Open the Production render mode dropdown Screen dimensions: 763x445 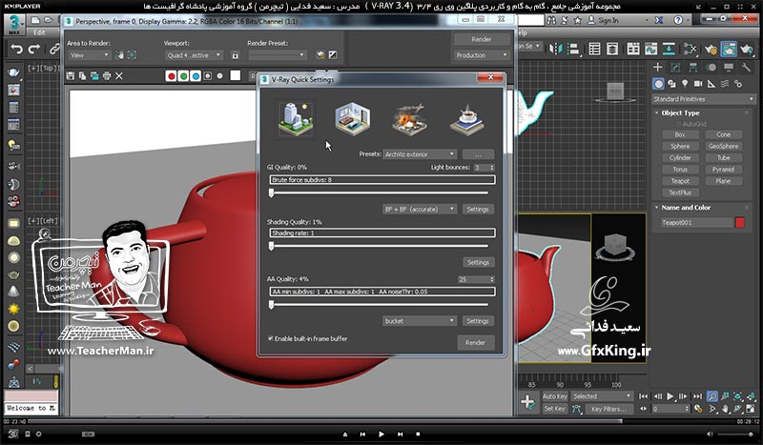click(x=482, y=55)
